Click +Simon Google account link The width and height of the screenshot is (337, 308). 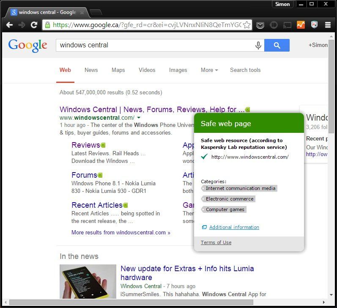318,45
